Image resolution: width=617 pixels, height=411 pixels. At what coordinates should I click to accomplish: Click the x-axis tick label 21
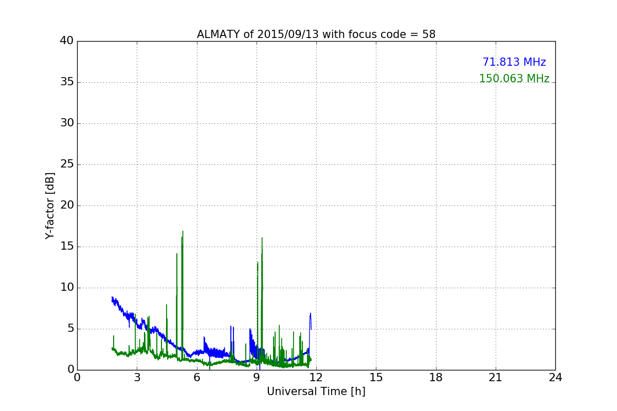click(496, 378)
